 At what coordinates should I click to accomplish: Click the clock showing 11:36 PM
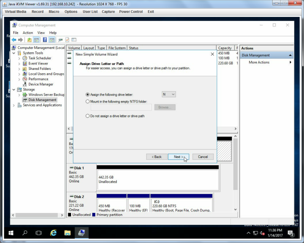coord(275,230)
